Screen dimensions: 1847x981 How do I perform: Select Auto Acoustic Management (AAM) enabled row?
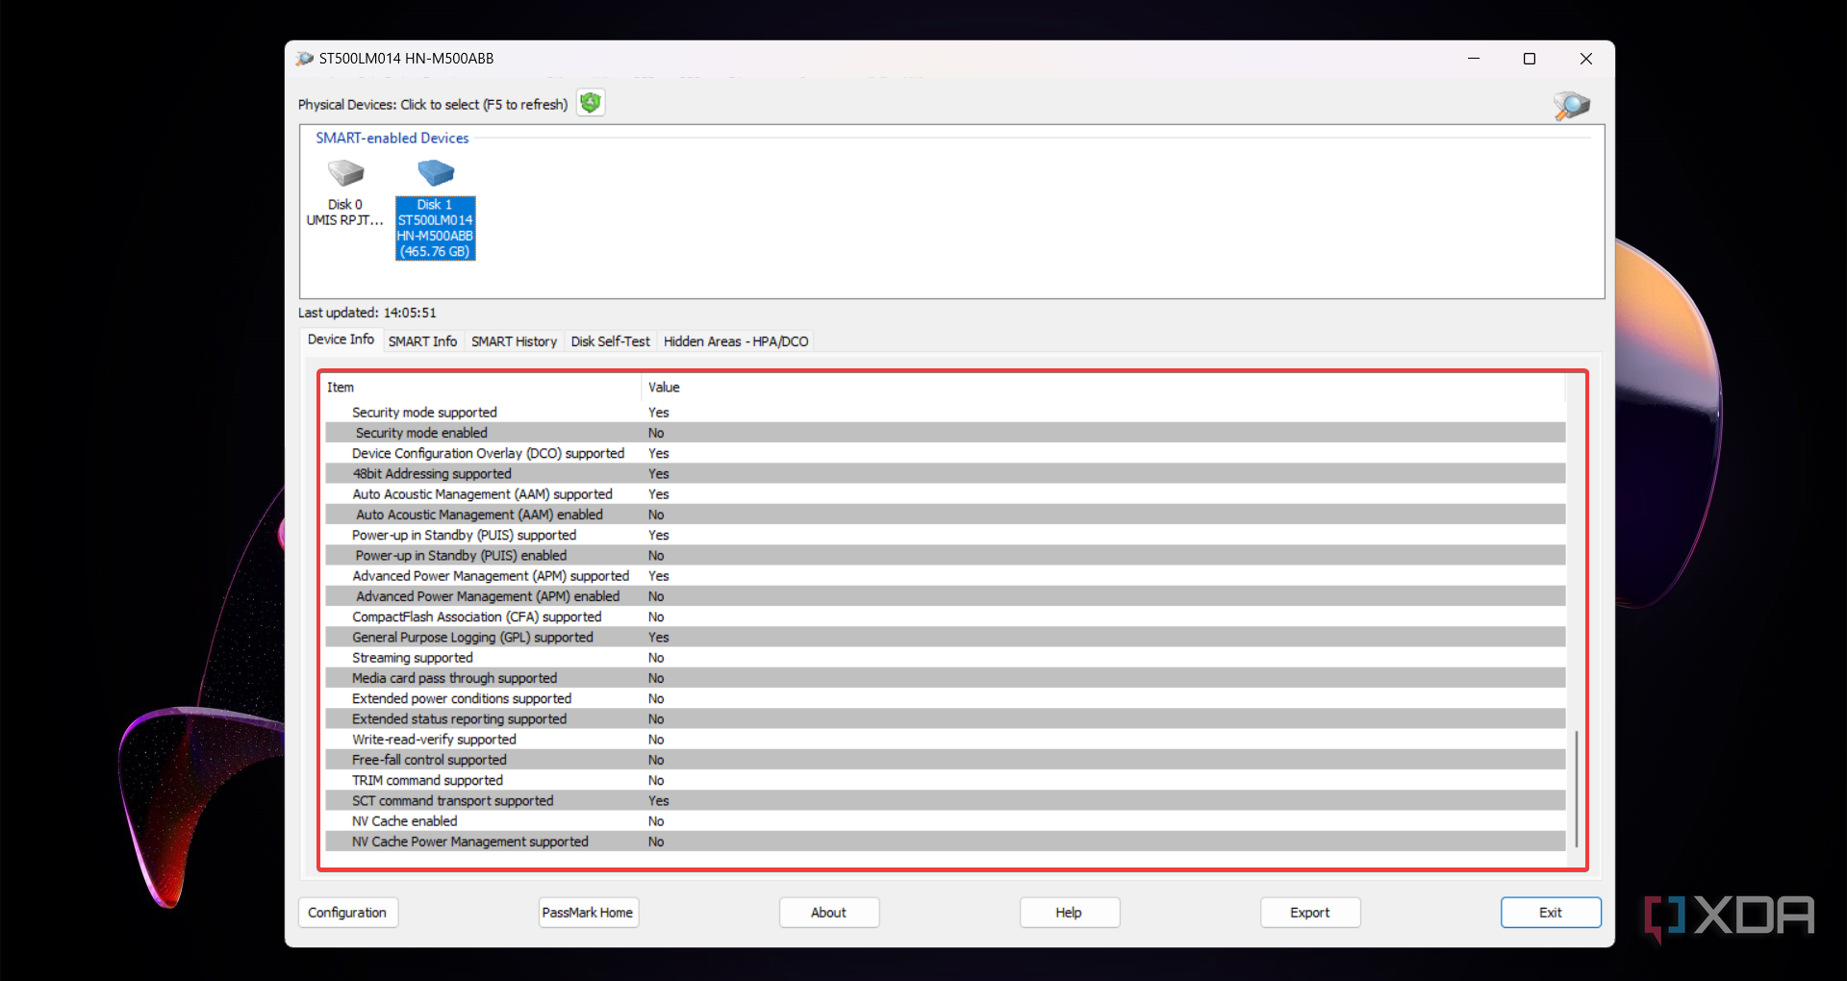coord(945,515)
